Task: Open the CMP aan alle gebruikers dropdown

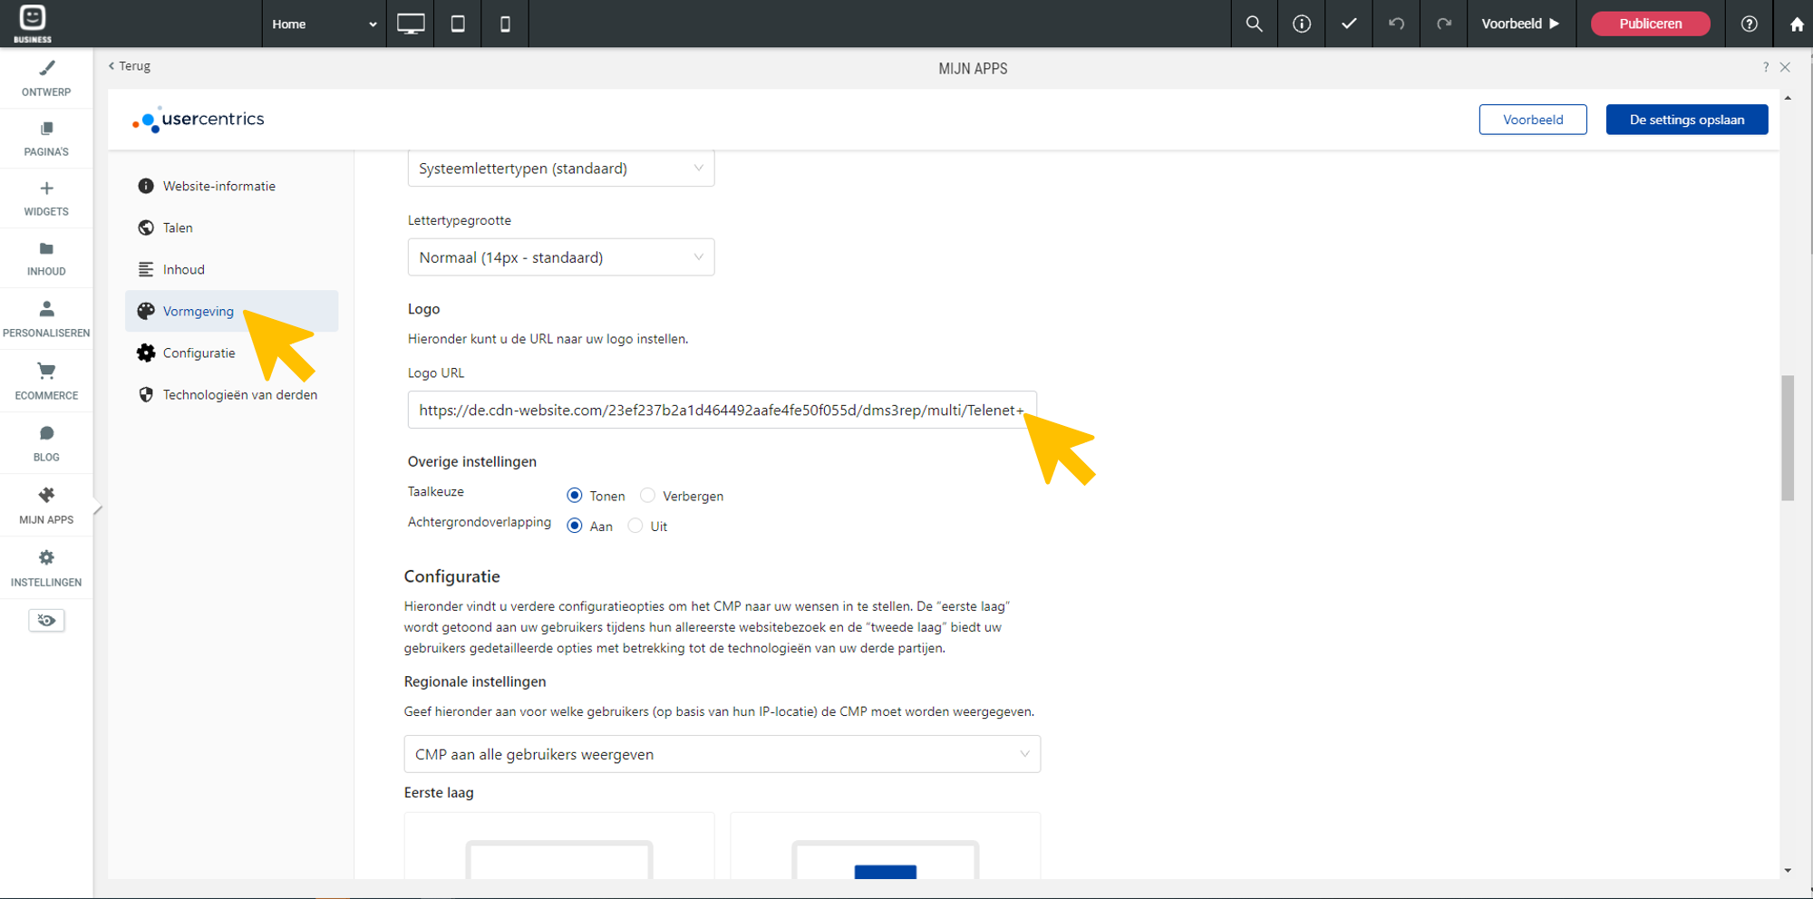Action: point(722,754)
